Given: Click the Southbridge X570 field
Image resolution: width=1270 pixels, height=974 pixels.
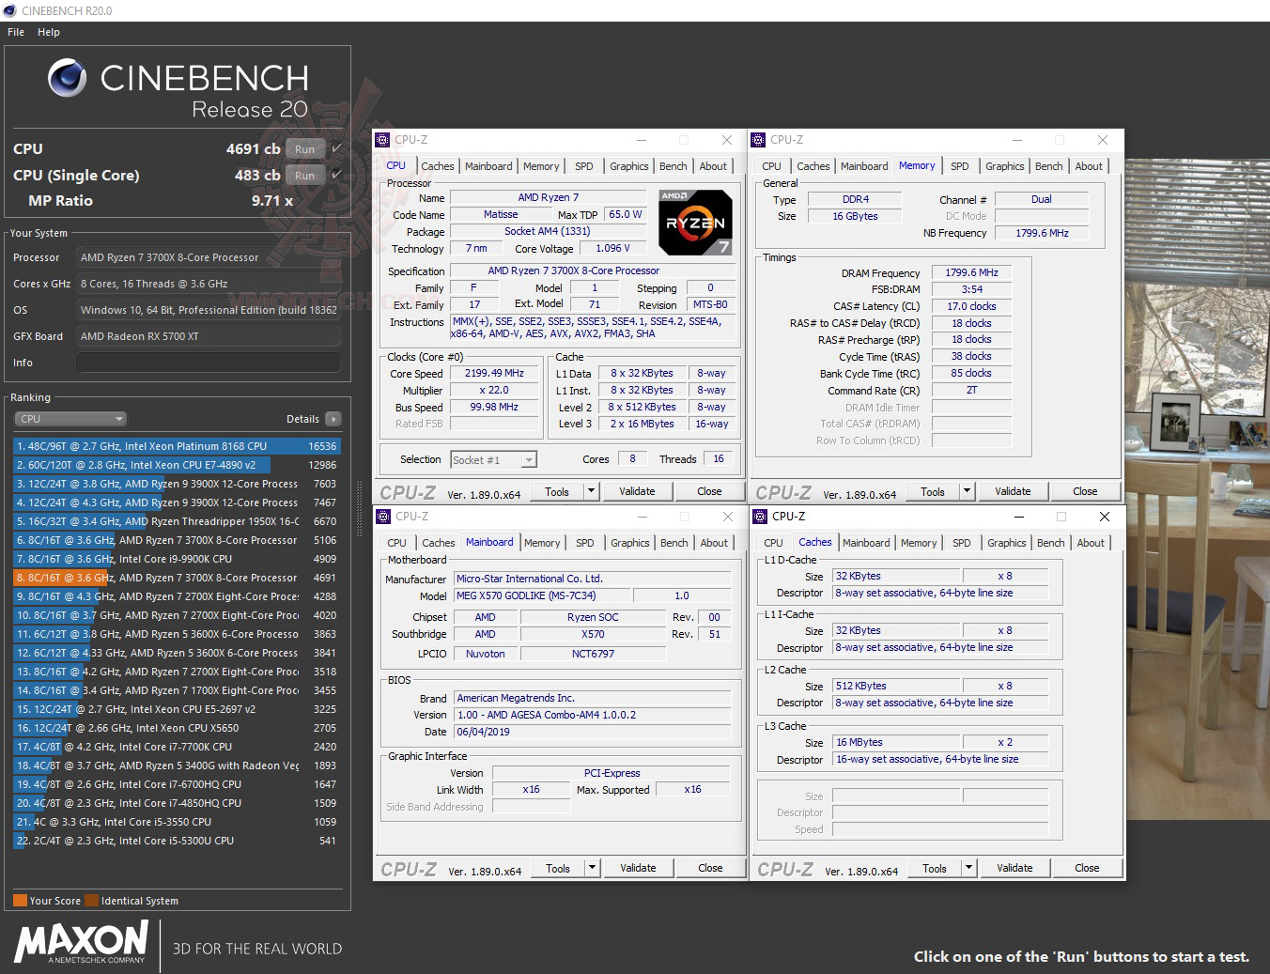Looking at the screenshot, I should click(x=593, y=634).
